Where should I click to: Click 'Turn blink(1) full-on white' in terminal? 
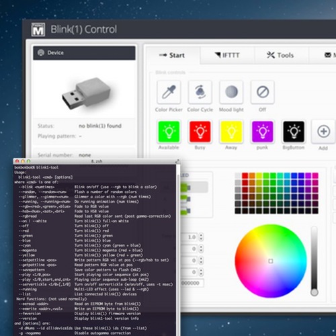point(101,221)
